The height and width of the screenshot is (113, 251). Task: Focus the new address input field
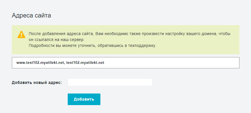[x=110, y=82]
